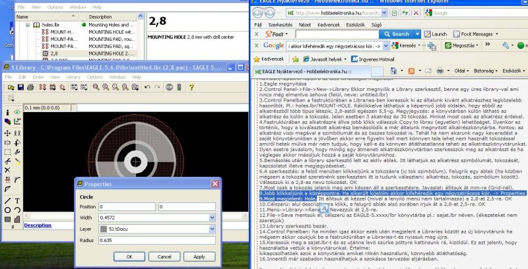Open the Szerkesztés menu in Internet Explorer
This screenshot has height=269, width=528.
pos(280,25)
